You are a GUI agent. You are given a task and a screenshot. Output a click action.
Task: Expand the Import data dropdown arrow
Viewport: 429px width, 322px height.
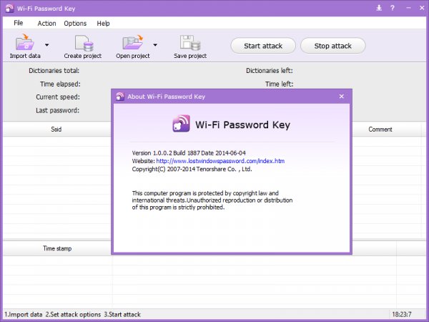47,45
